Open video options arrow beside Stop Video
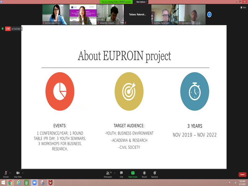 (23, 173)
